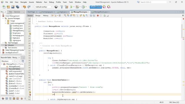The image size is (185, 104).
Task: Click the Navigator vertical scrollbar
Action: pos(25,72)
